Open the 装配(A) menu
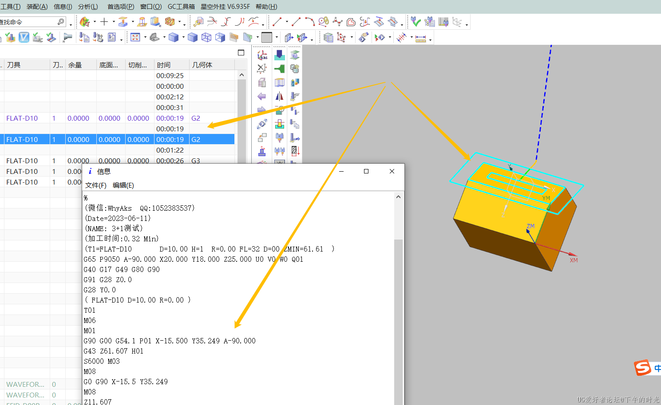This screenshot has width=661, height=405. [37, 7]
